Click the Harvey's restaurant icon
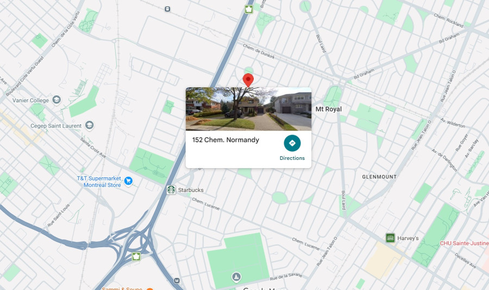The image size is (489, 290). (390, 238)
